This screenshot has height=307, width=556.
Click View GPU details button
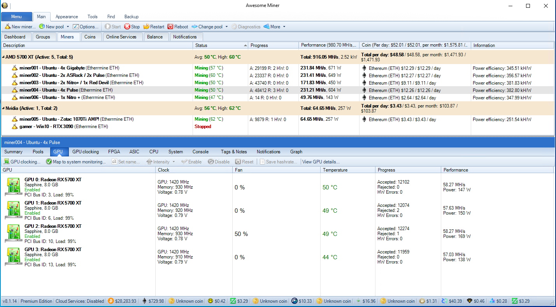321,162
